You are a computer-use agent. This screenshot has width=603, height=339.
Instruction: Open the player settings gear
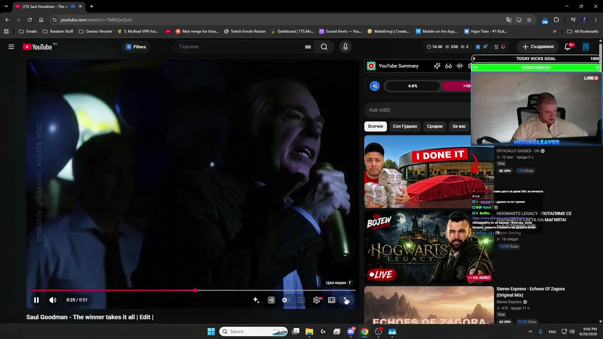click(x=317, y=300)
